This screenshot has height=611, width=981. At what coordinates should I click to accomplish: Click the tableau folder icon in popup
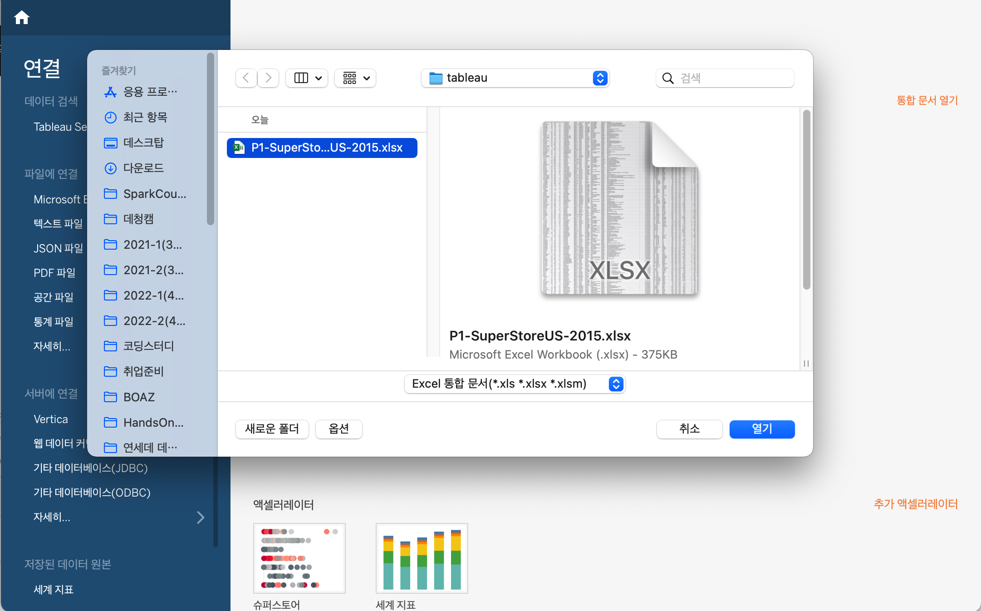(x=436, y=78)
